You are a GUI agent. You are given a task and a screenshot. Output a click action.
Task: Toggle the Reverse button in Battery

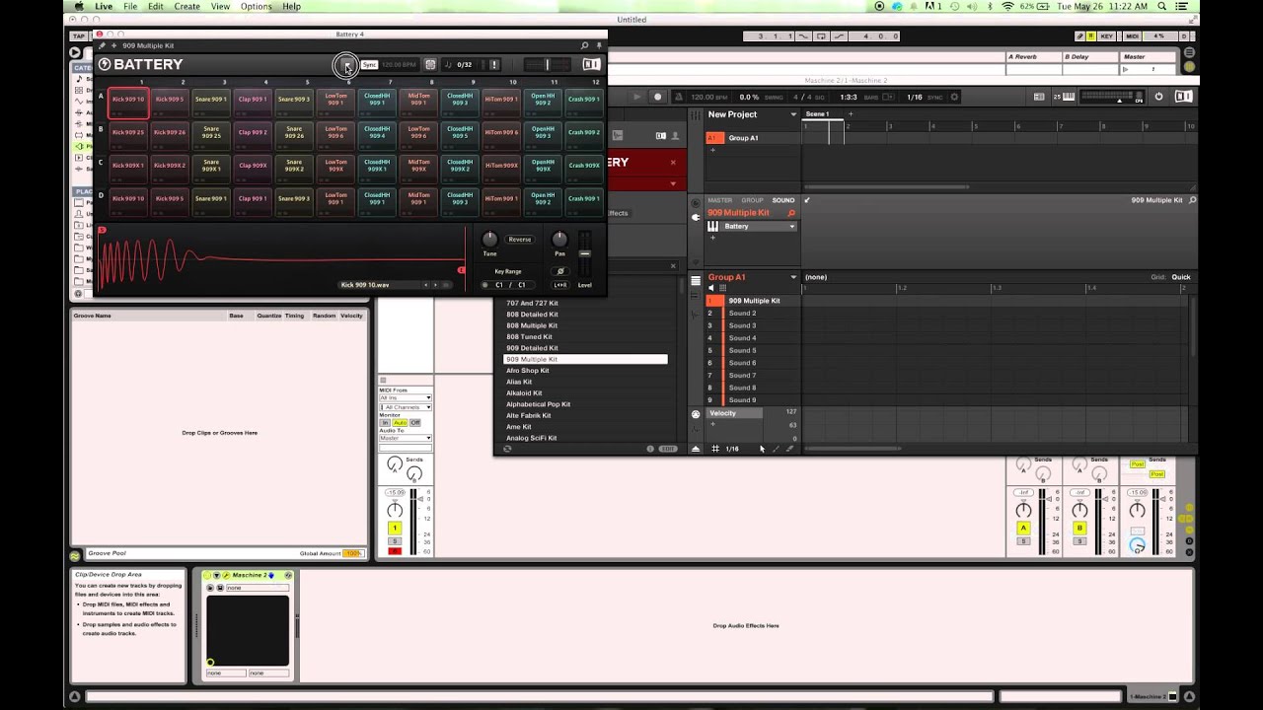519,240
